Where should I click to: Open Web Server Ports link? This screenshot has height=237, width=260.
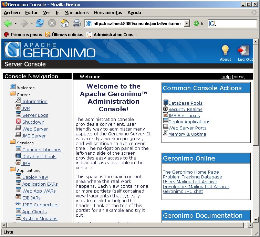187,128
